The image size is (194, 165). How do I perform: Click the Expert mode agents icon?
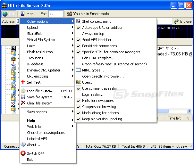click(x=69, y=14)
